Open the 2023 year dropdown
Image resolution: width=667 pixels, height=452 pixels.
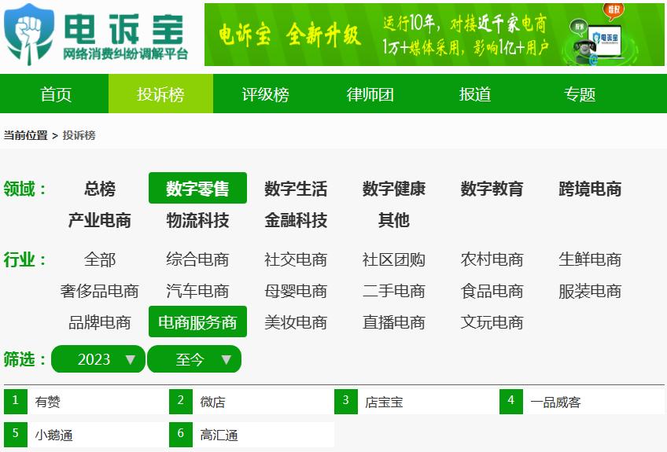click(x=98, y=359)
